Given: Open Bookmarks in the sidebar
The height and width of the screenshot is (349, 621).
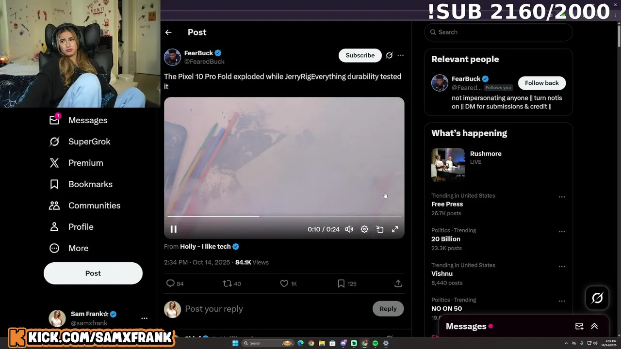Looking at the screenshot, I should click(x=81, y=184).
